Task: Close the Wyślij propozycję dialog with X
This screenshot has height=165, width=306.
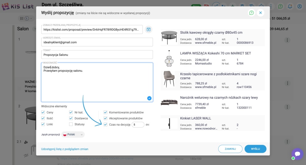Action: [260, 13]
